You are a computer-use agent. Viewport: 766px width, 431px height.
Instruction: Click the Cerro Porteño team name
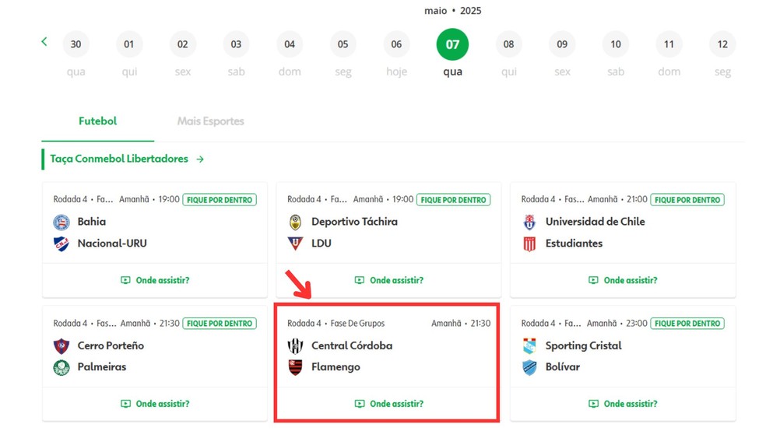[111, 345]
